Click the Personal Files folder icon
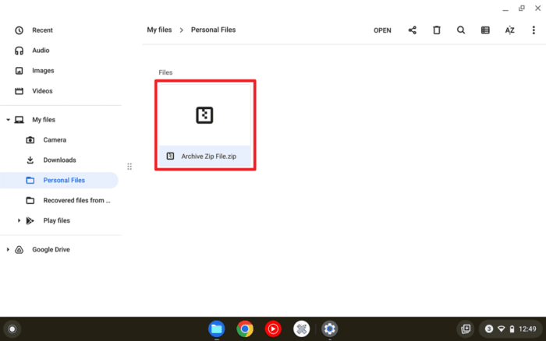 pos(30,180)
